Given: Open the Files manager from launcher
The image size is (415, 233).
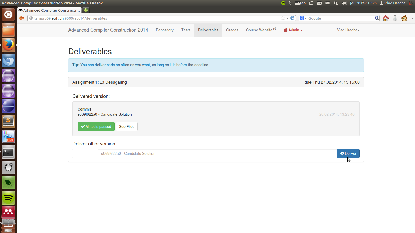Looking at the screenshot, I should 8,30.
